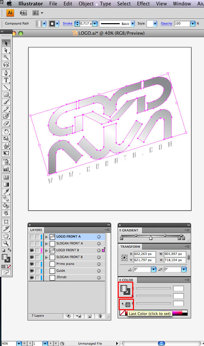204x346 pixels.
Task: Click Create New Layer icon in Layers panel
Action: coord(89,316)
